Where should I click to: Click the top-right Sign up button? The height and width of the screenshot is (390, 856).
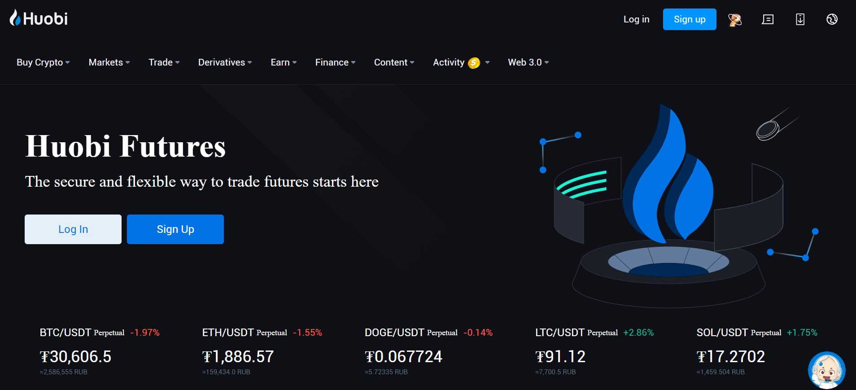(x=689, y=19)
